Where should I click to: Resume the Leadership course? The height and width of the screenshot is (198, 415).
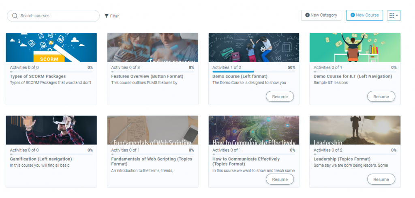(x=381, y=179)
